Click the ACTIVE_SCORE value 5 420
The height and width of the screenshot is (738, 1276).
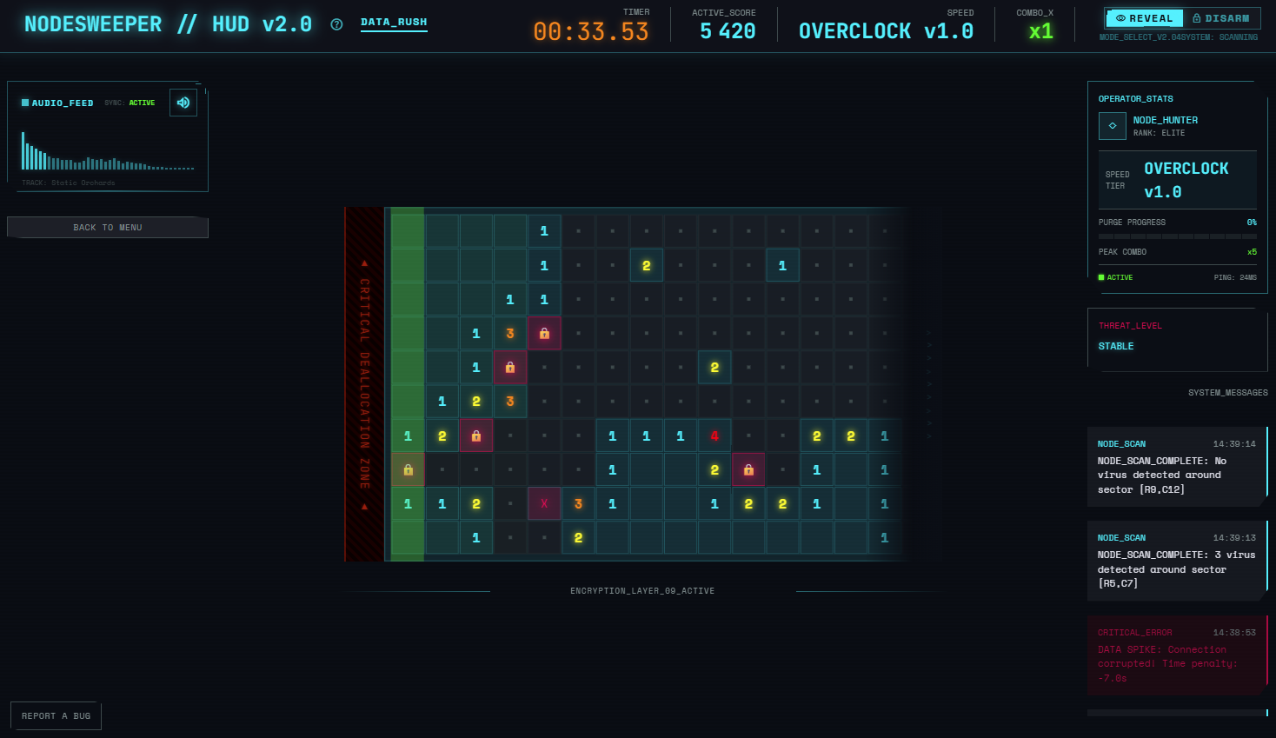(x=728, y=31)
